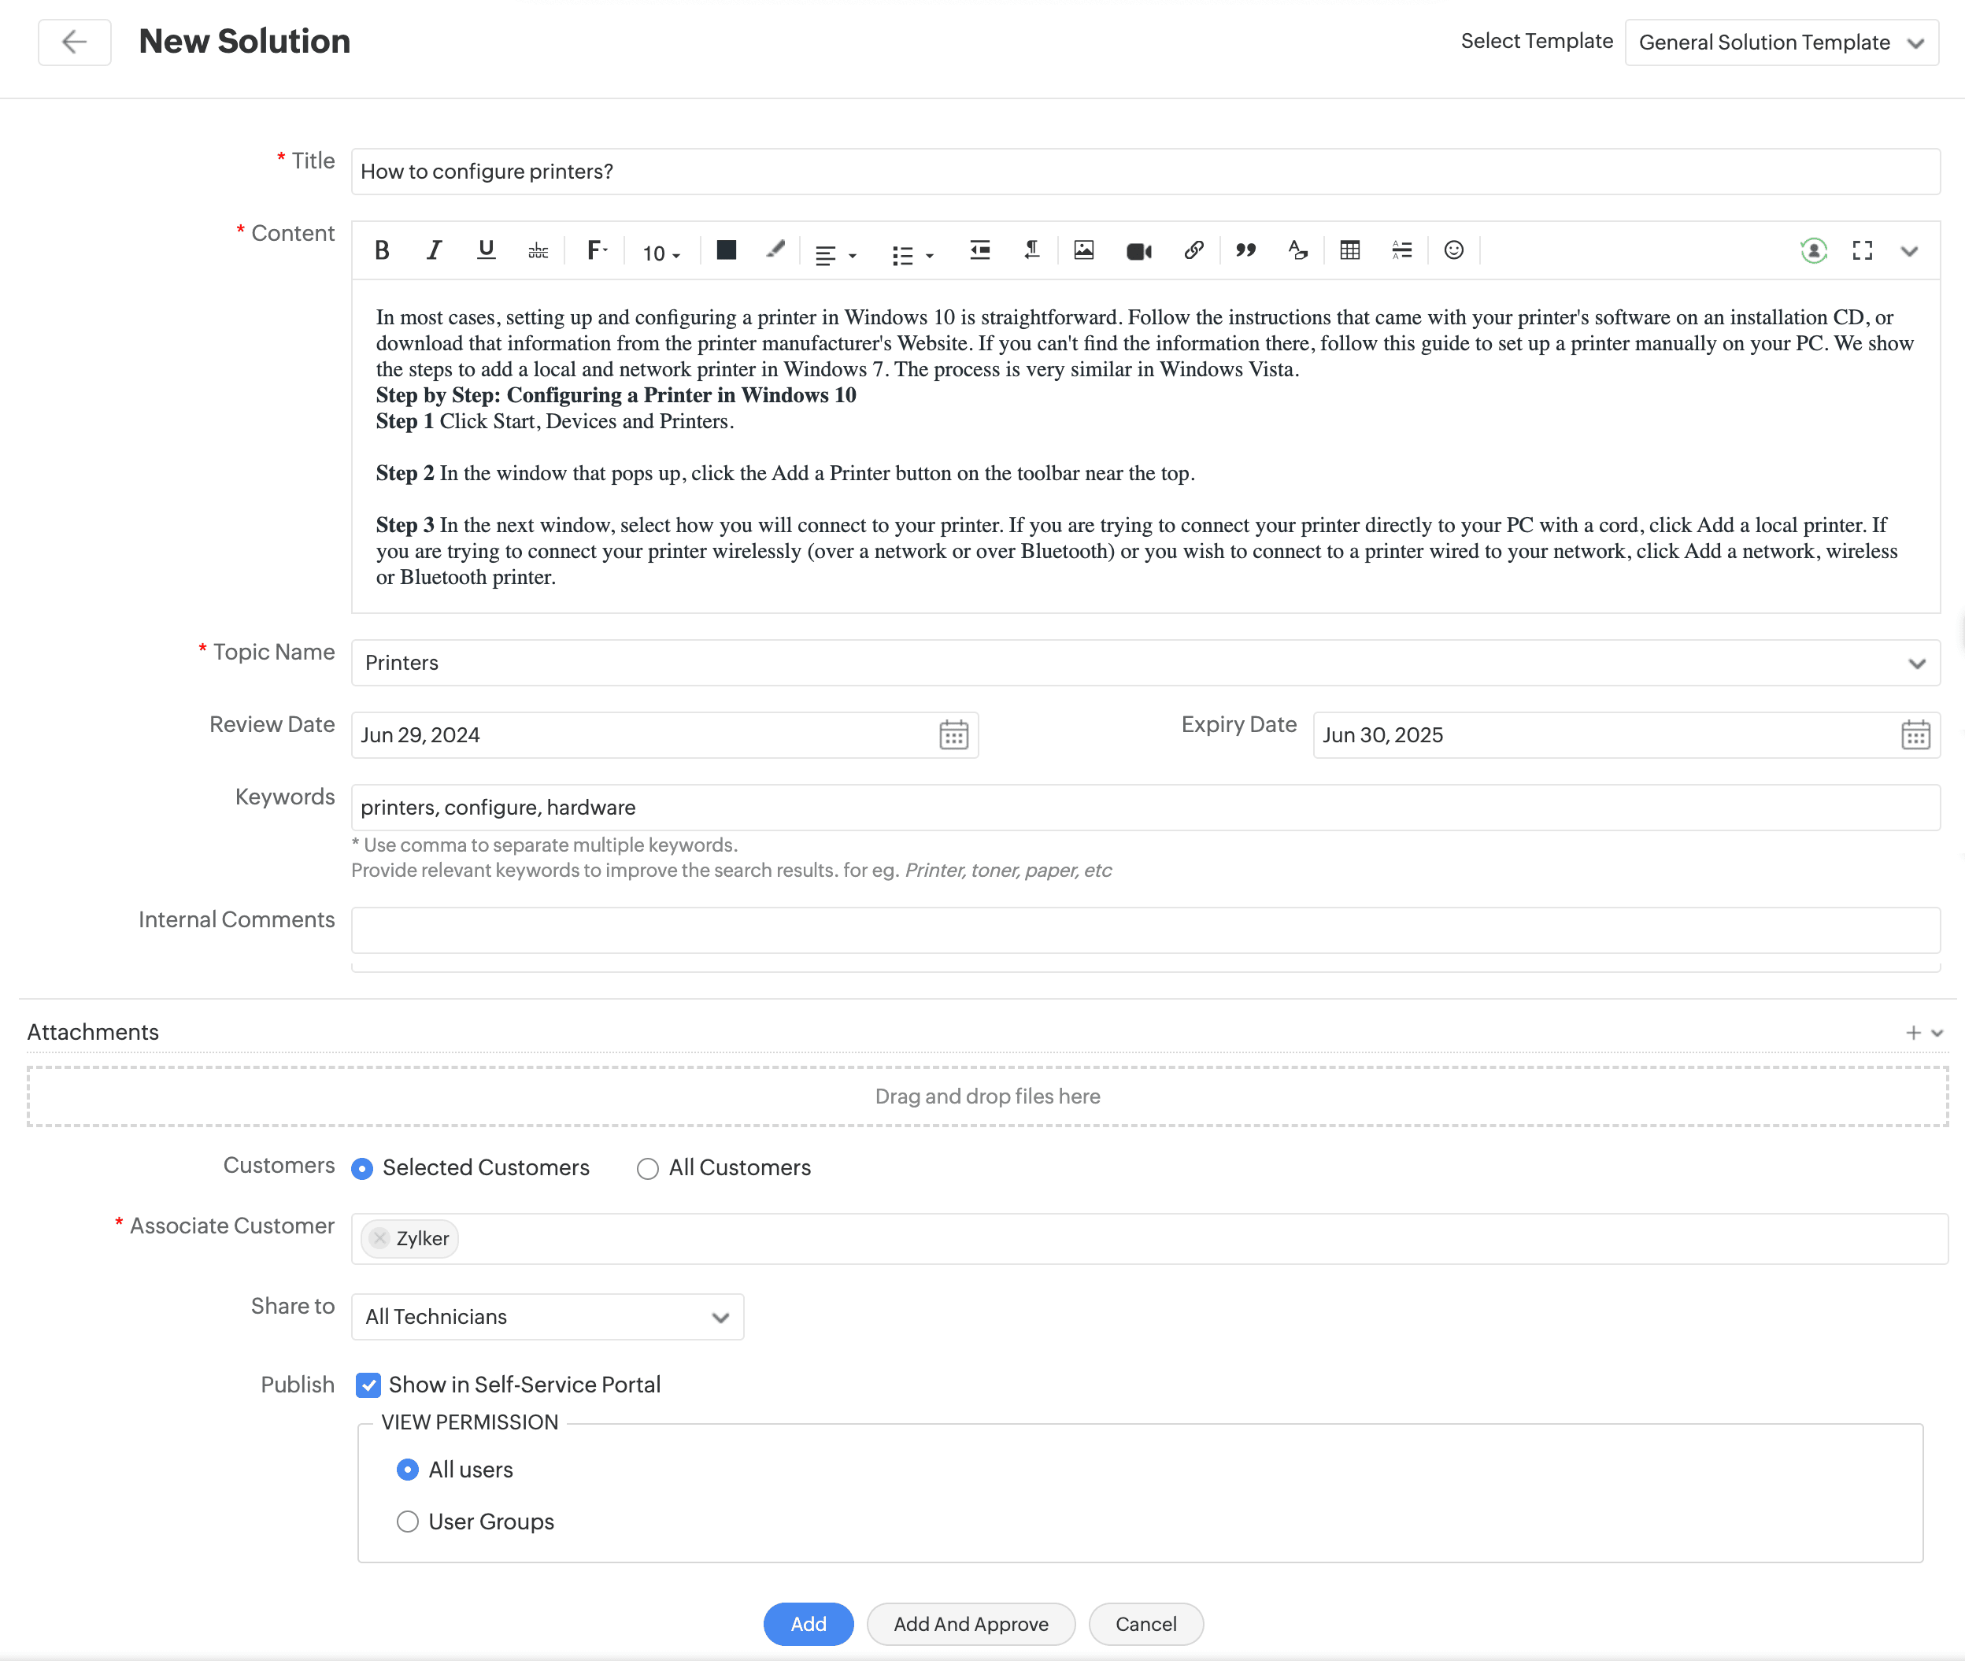Open the General Solution Template dropdown
The width and height of the screenshot is (1965, 1664).
pyautogui.click(x=1781, y=43)
